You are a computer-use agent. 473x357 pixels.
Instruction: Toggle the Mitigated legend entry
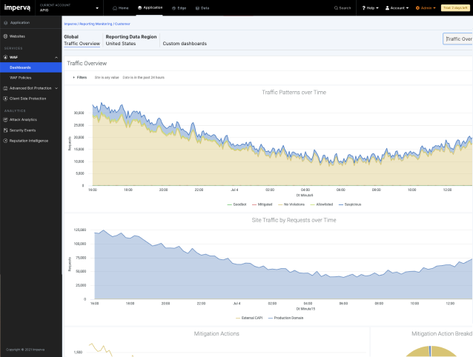click(x=265, y=203)
